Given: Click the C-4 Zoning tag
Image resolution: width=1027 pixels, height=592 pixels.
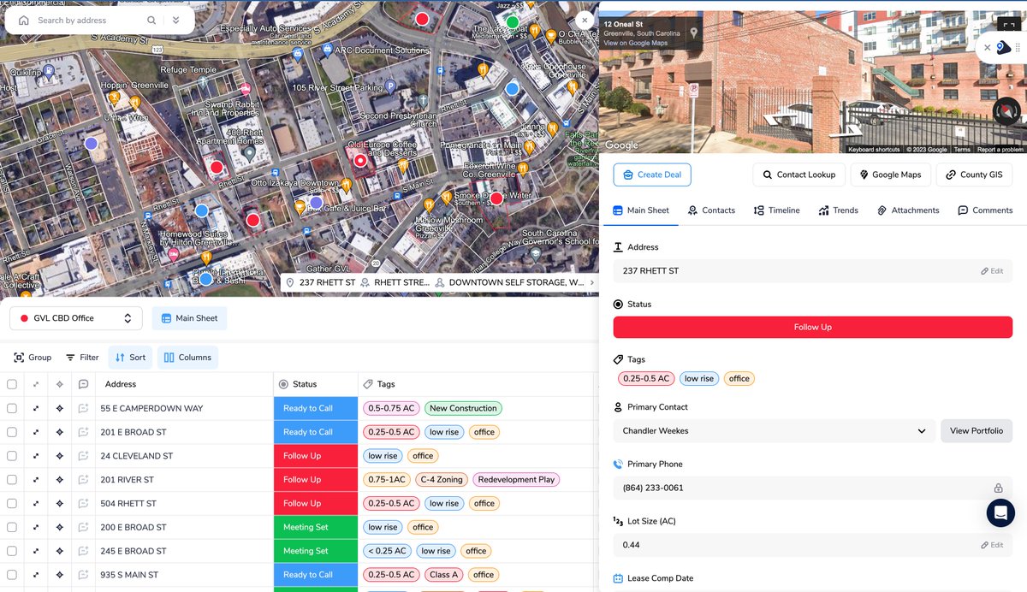Looking at the screenshot, I should click(440, 479).
